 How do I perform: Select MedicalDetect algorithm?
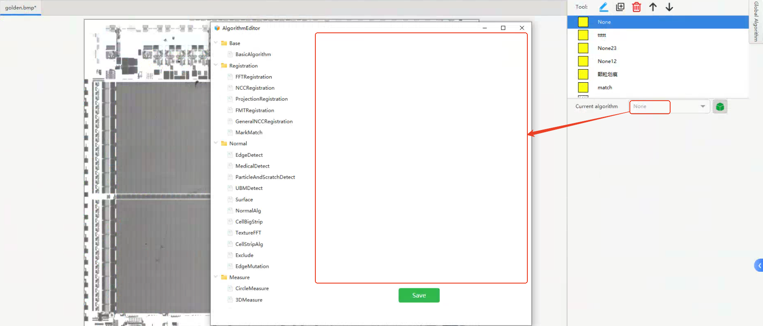pos(252,166)
